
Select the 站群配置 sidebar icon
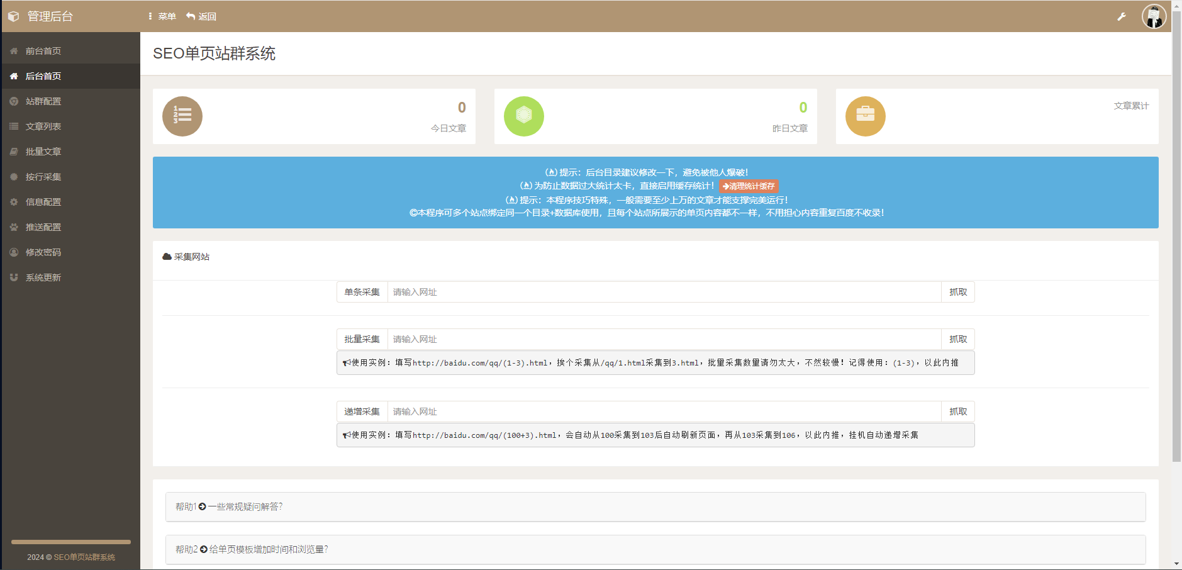coord(14,101)
